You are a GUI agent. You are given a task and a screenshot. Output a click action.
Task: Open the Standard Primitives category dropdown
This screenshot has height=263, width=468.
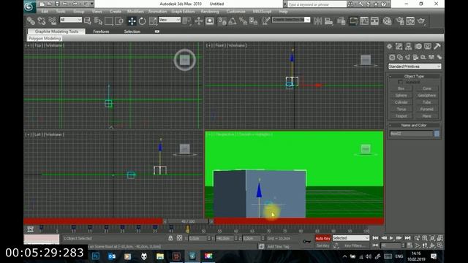[x=415, y=66]
